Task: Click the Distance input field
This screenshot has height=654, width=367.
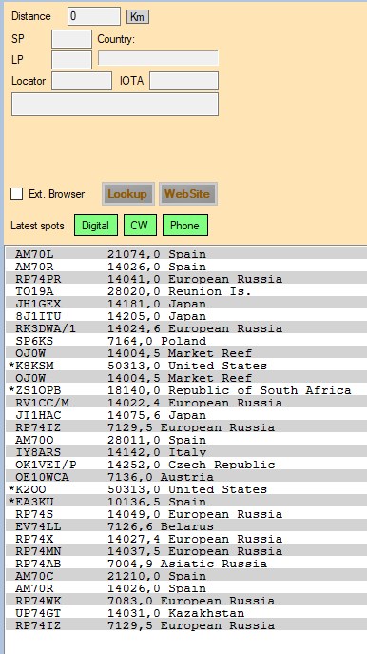Action: click(94, 16)
